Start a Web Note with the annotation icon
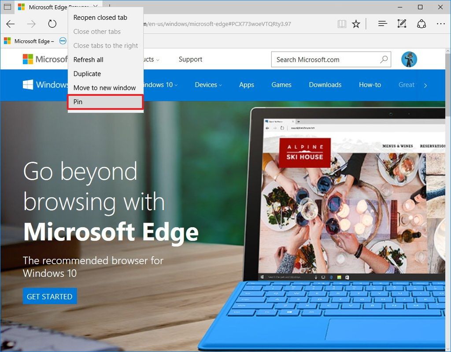451x352 pixels. [x=402, y=24]
